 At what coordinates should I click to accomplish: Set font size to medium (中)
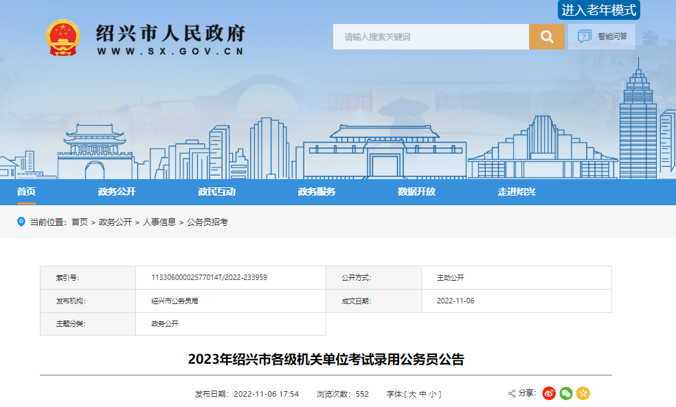click(422, 394)
